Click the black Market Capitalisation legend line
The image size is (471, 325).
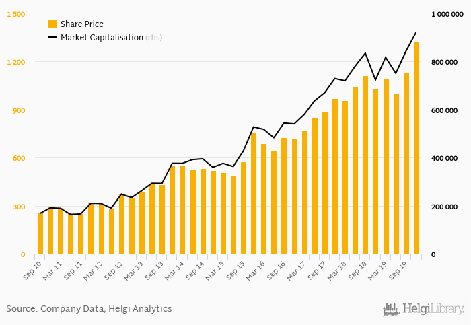(x=52, y=38)
